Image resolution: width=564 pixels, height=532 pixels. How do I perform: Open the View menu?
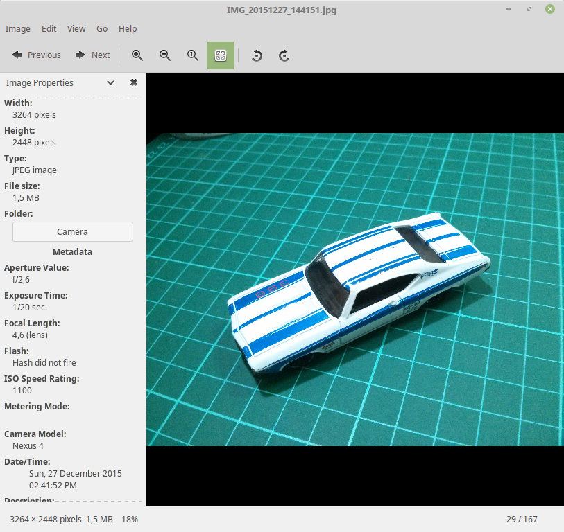pos(76,29)
